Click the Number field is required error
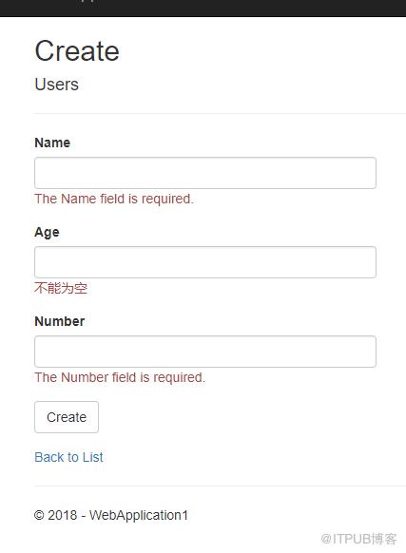This screenshot has width=406, height=553. tap(120, 377)
